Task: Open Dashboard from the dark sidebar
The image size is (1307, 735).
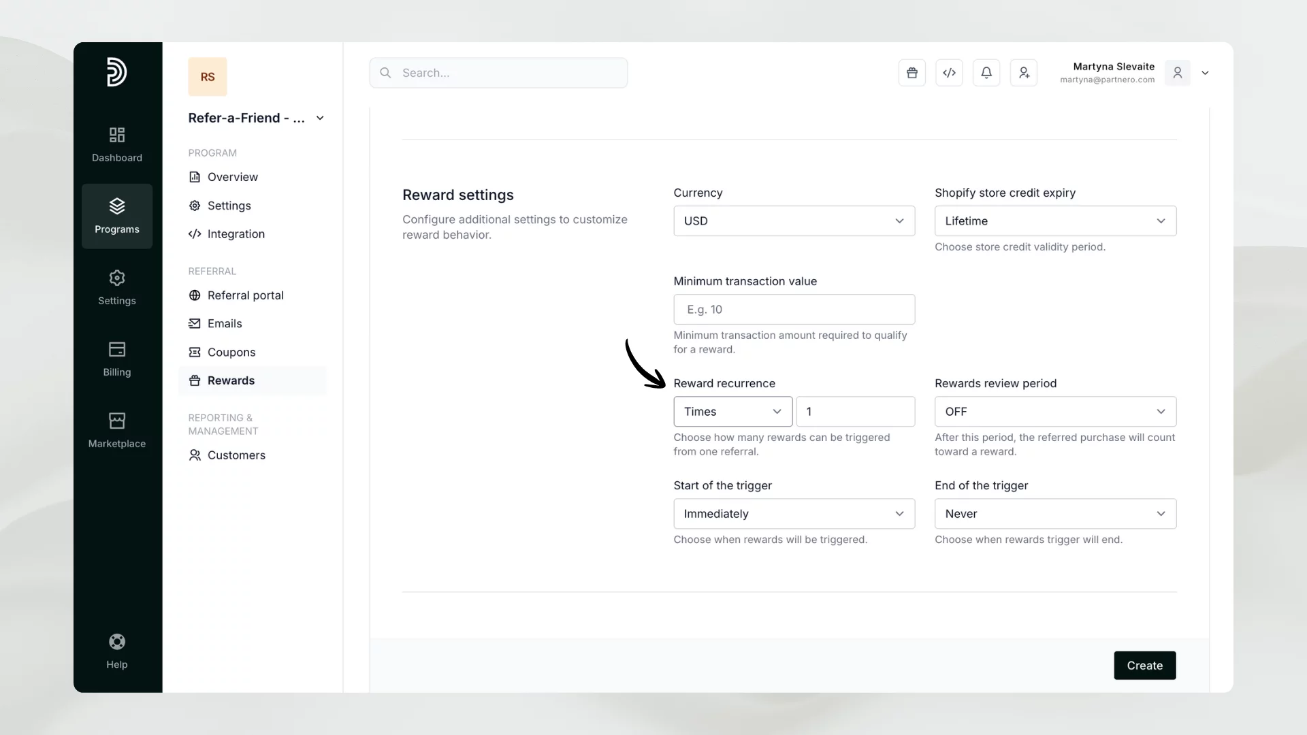Action: 117,144
